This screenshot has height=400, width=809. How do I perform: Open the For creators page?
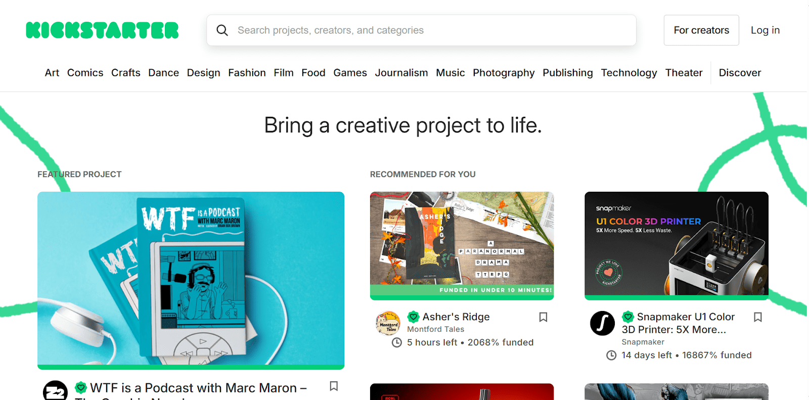pos(701,30)
